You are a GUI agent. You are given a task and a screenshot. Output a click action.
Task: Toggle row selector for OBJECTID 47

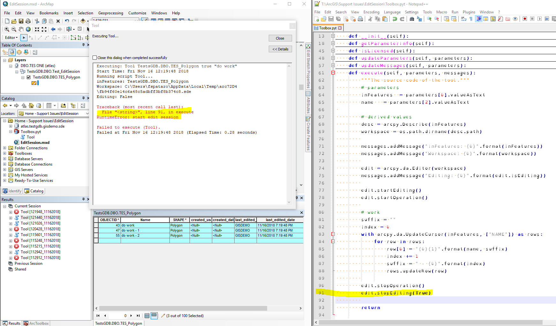(x=96, y=230)
